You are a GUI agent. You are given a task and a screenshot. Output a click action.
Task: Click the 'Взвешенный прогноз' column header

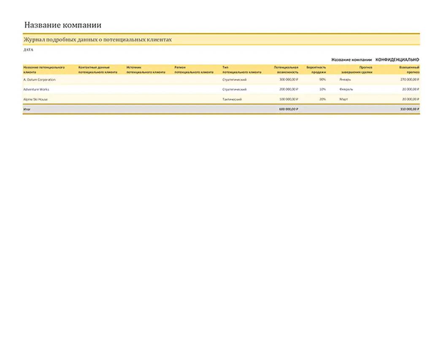[x=408, y=70]
